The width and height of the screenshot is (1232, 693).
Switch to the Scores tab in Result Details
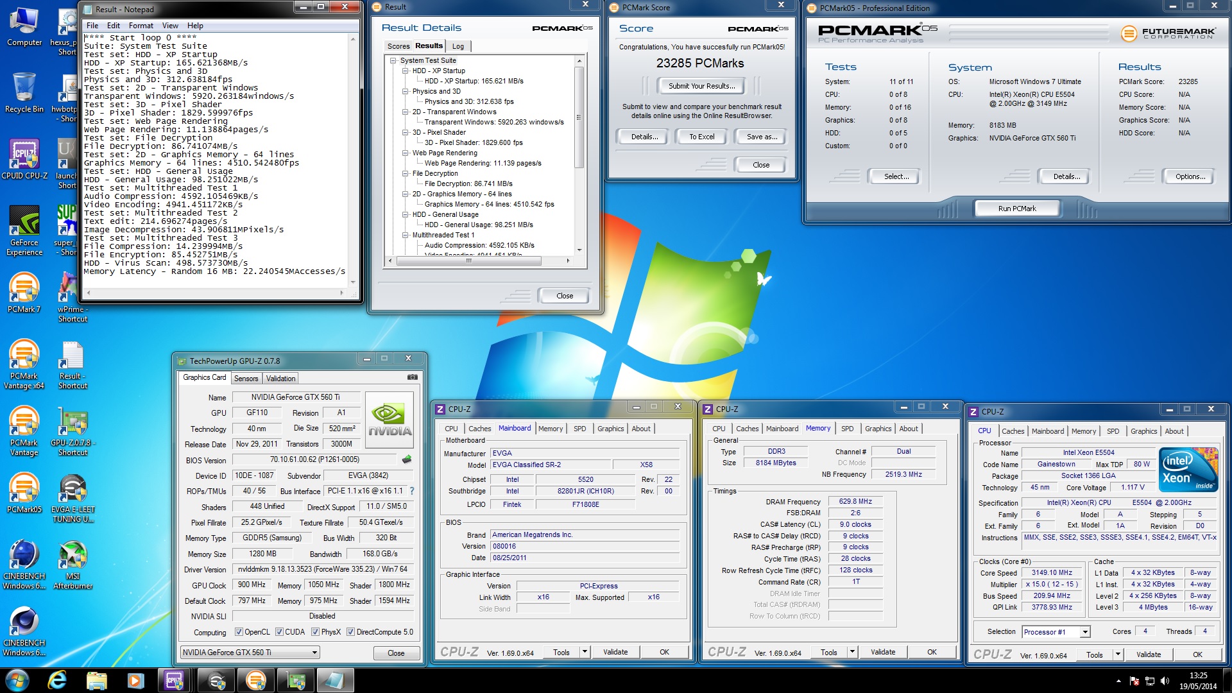398,46
